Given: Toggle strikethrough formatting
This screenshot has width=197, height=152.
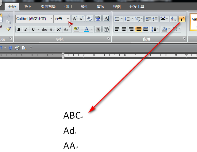Looking at the screenshot, I should pos(44,29).
